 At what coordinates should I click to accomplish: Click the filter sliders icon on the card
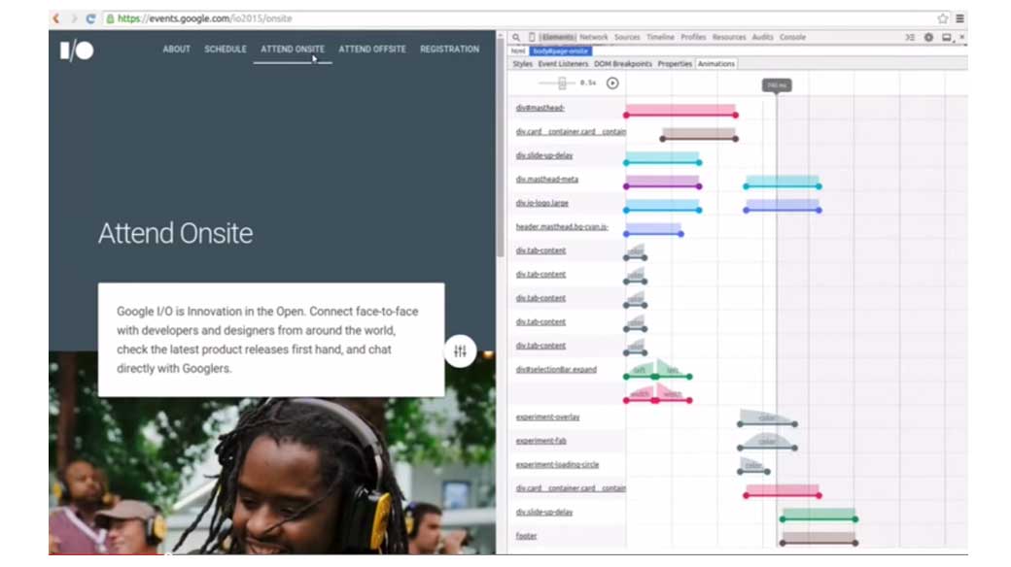click(x=459, y=351)
